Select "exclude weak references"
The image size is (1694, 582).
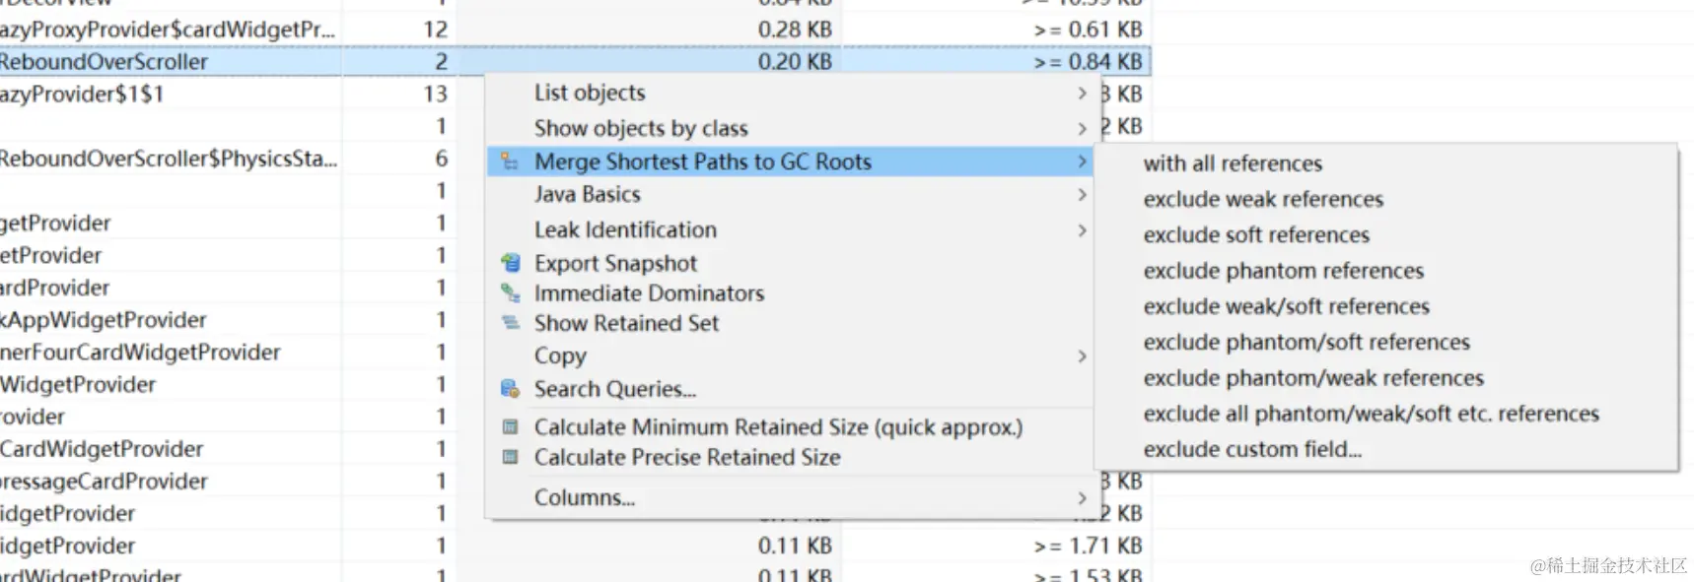[1263, 199]
